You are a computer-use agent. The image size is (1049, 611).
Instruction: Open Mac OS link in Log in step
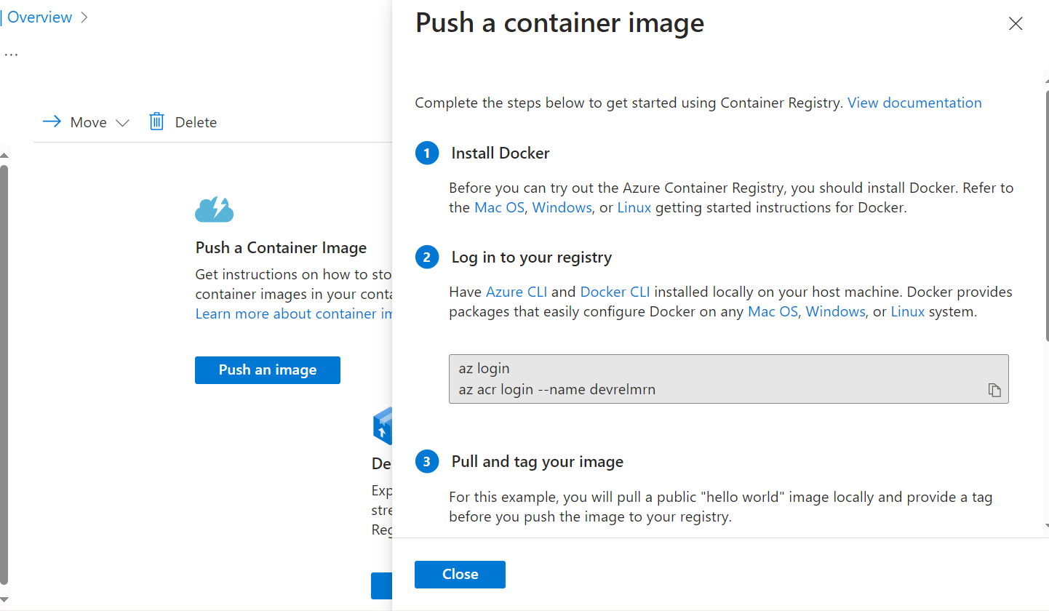click(773, 311)
